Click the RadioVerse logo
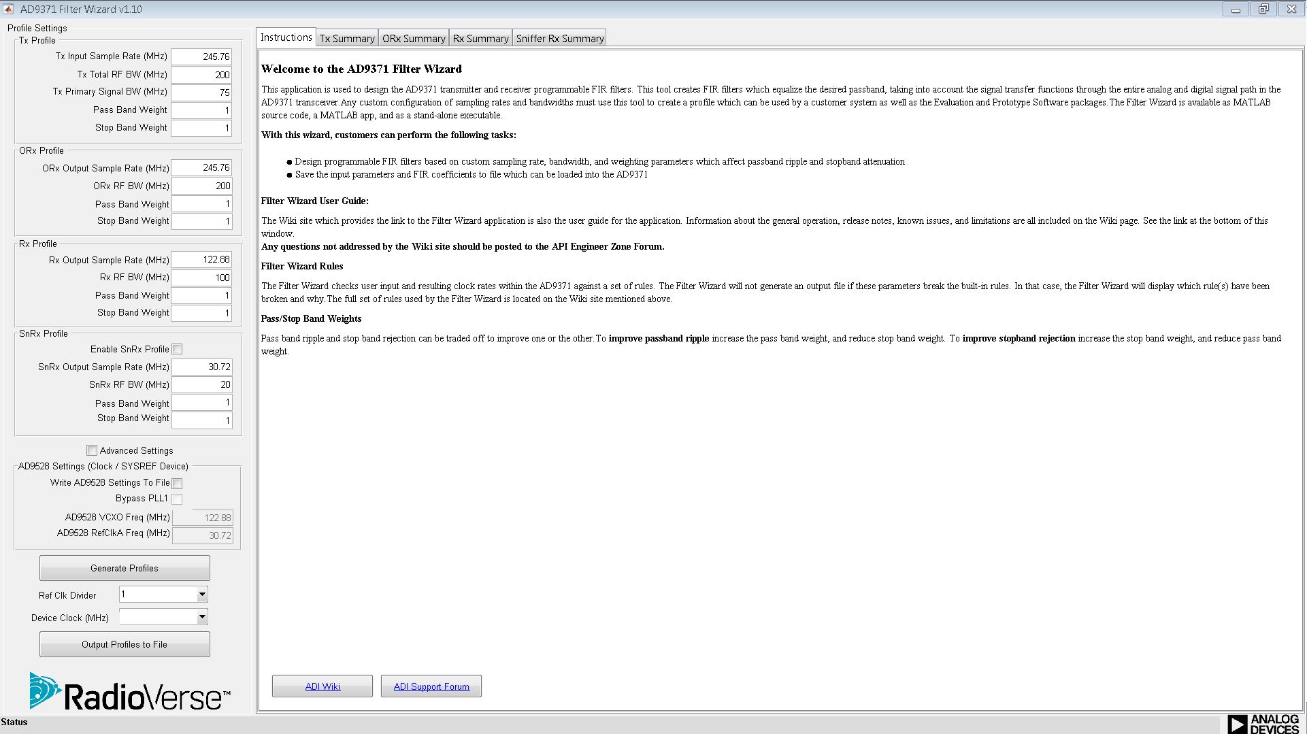This screenshot has width=1307, height=734. [130, 691]
